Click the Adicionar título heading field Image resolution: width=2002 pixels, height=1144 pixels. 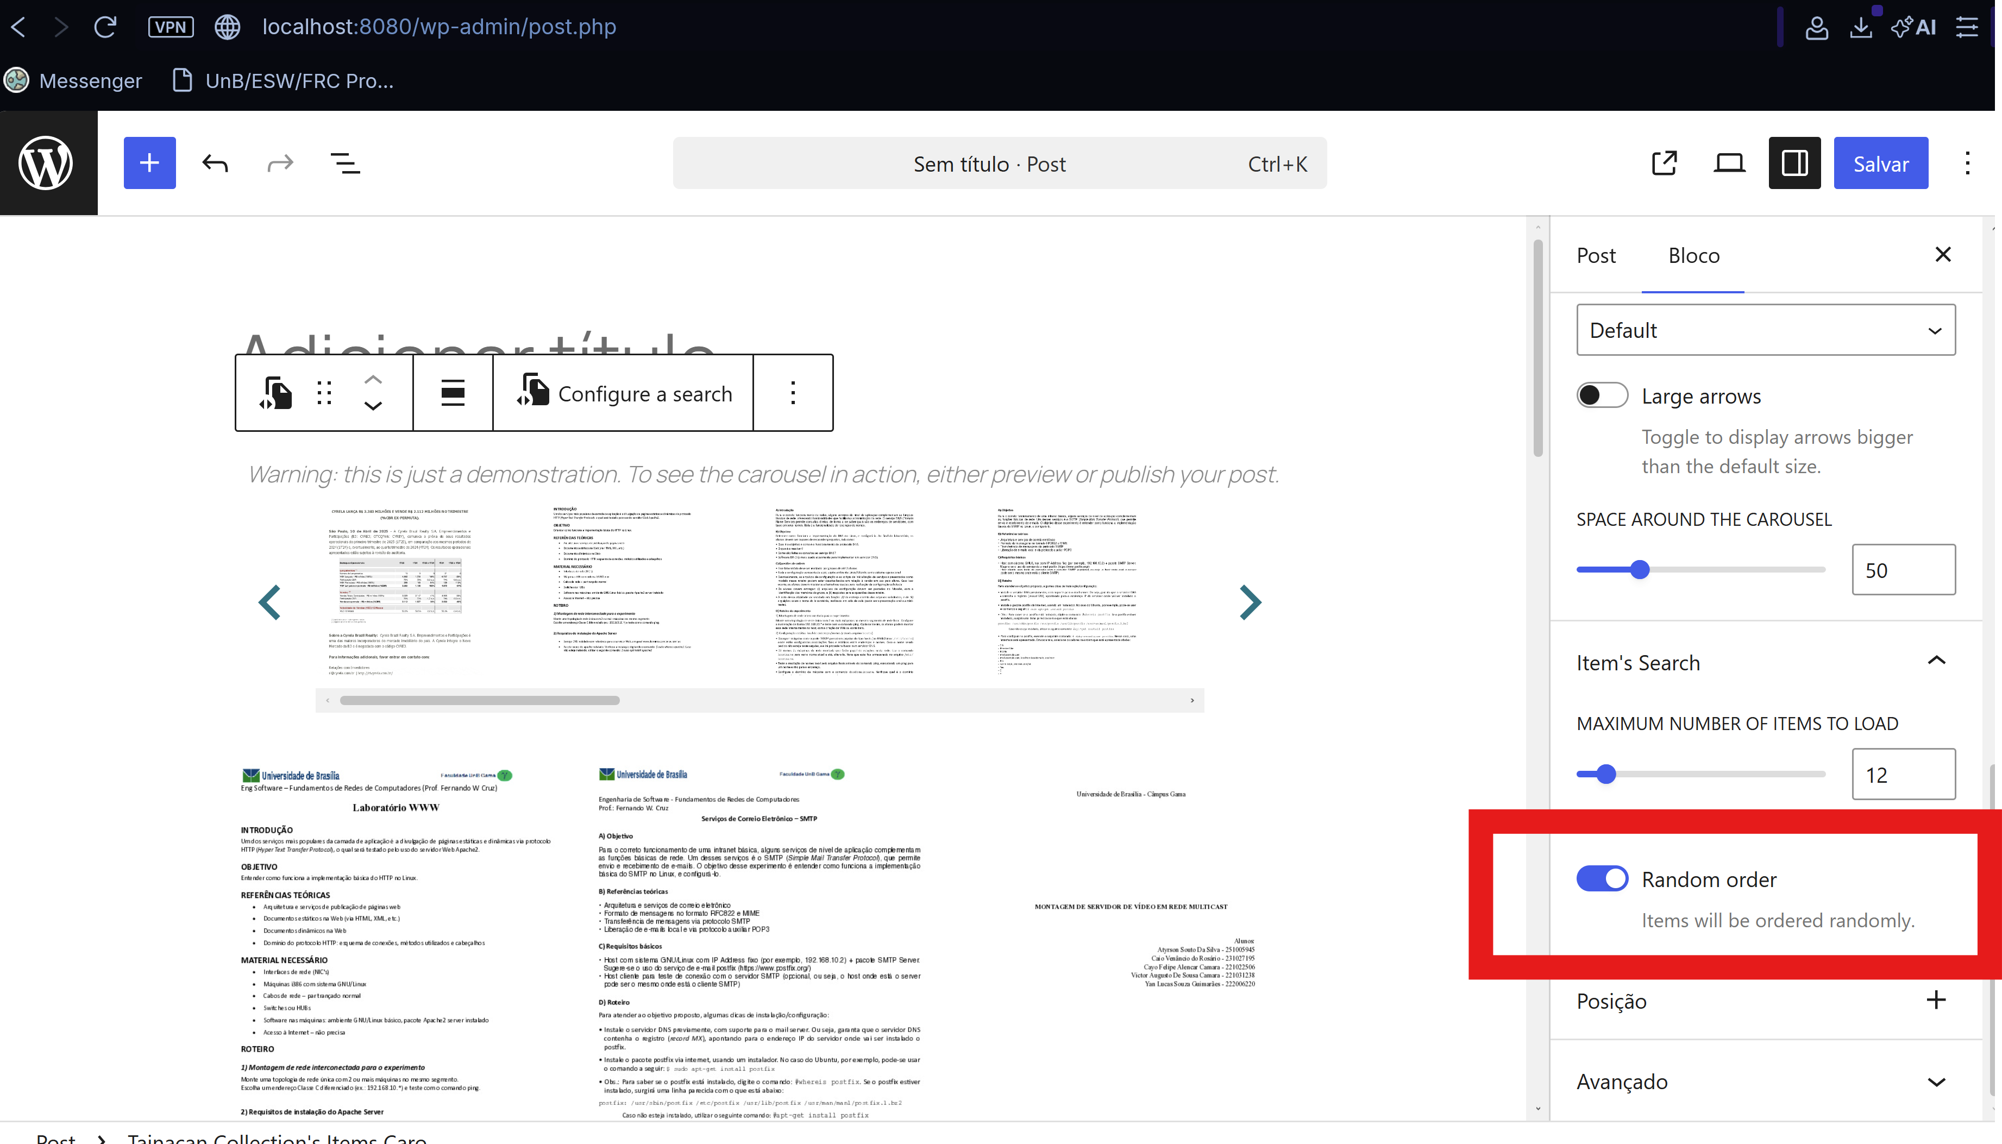(x=478, y=343)
